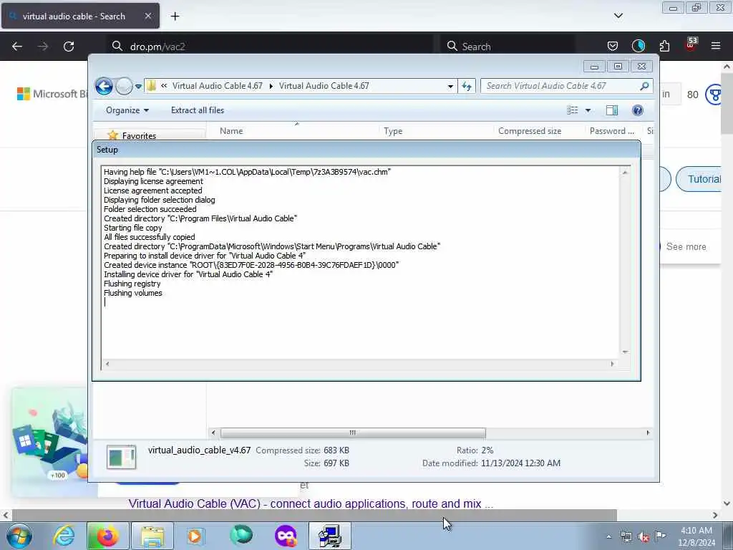Click the Bing rewards trophy icon
Image resolution: width=733 pixels, height=550 pixels.
(714, 95)
